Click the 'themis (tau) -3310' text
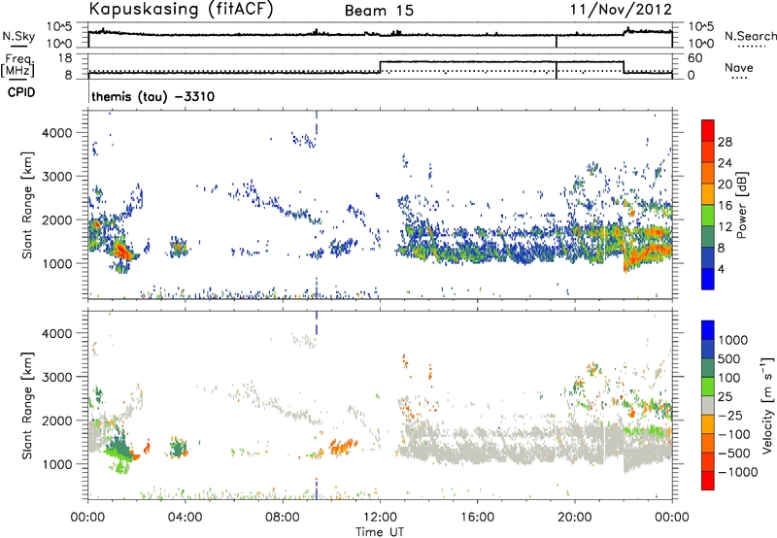This screenshot has width=777, height=538. tap(153, 96)
